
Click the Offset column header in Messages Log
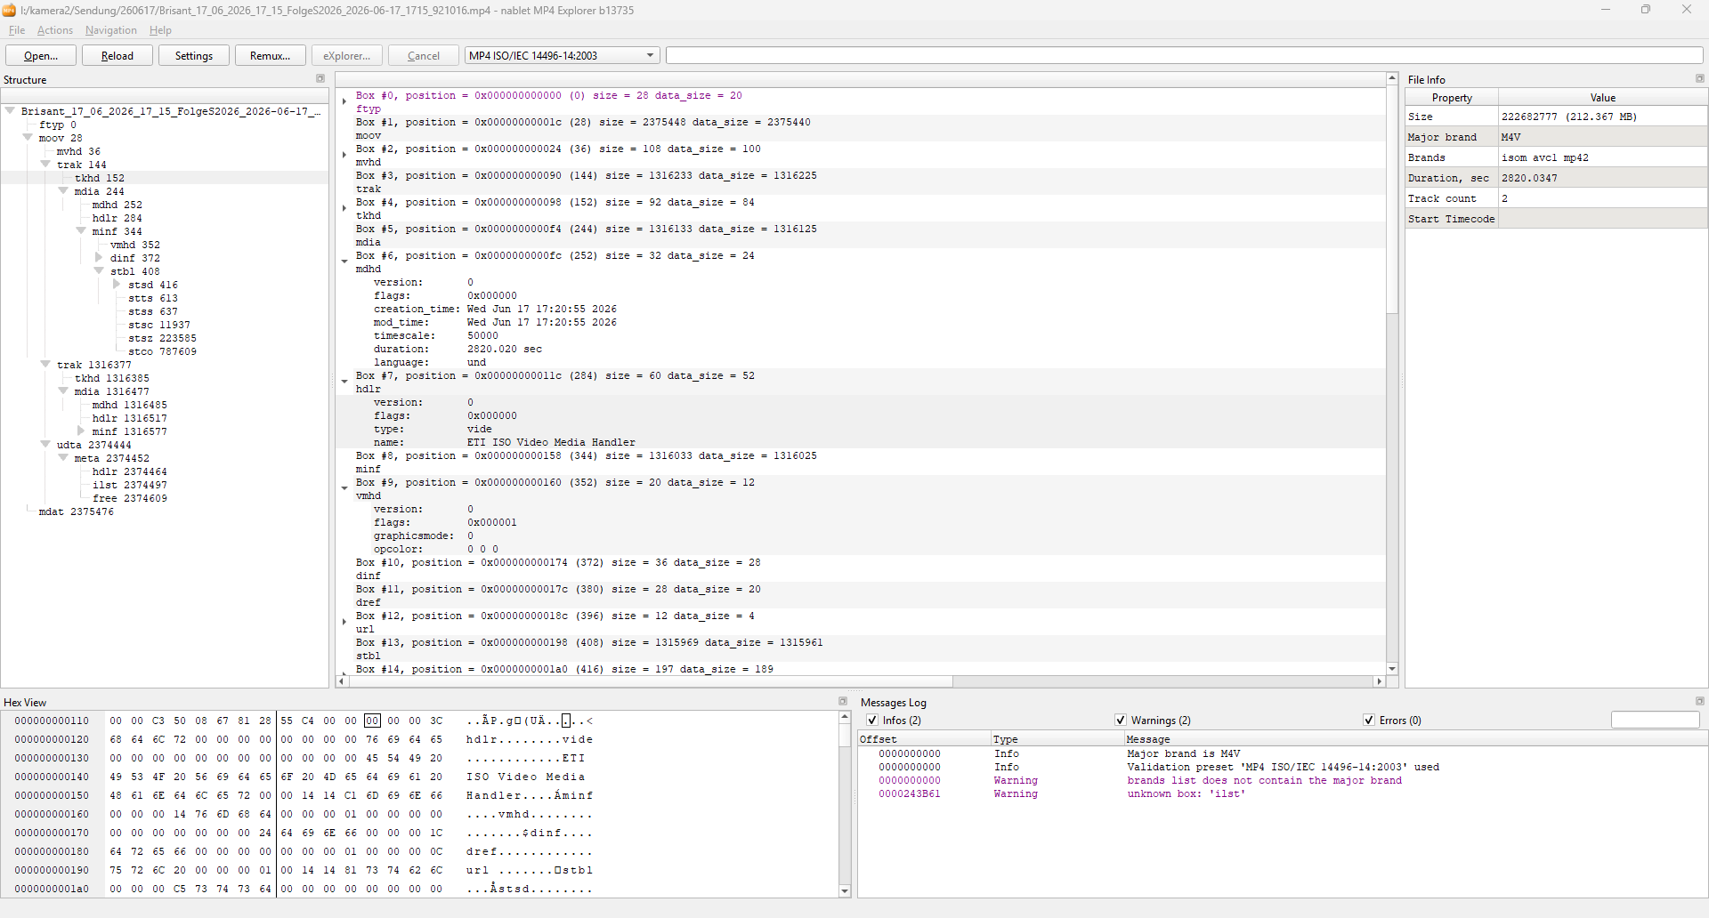click(x=924, y=739)
